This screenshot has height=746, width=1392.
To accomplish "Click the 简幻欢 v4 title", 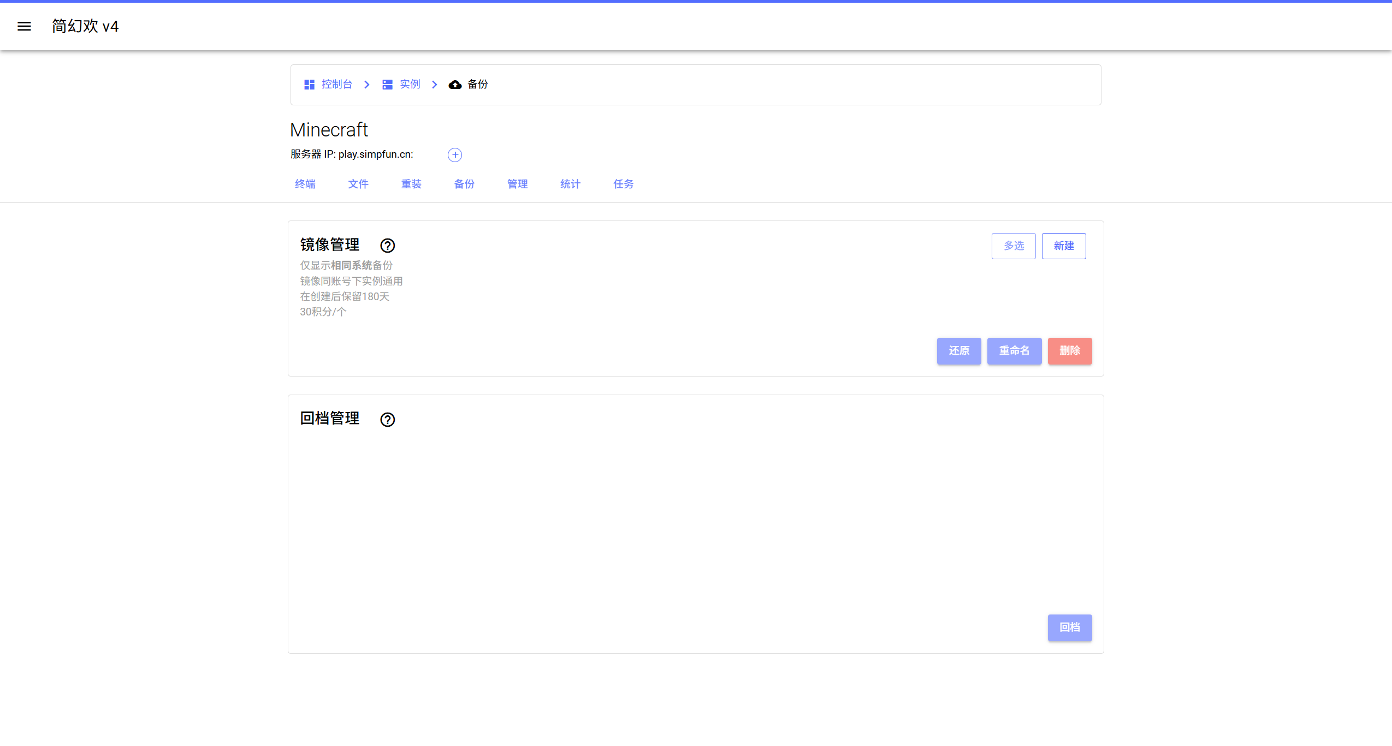I will [85, 26].
